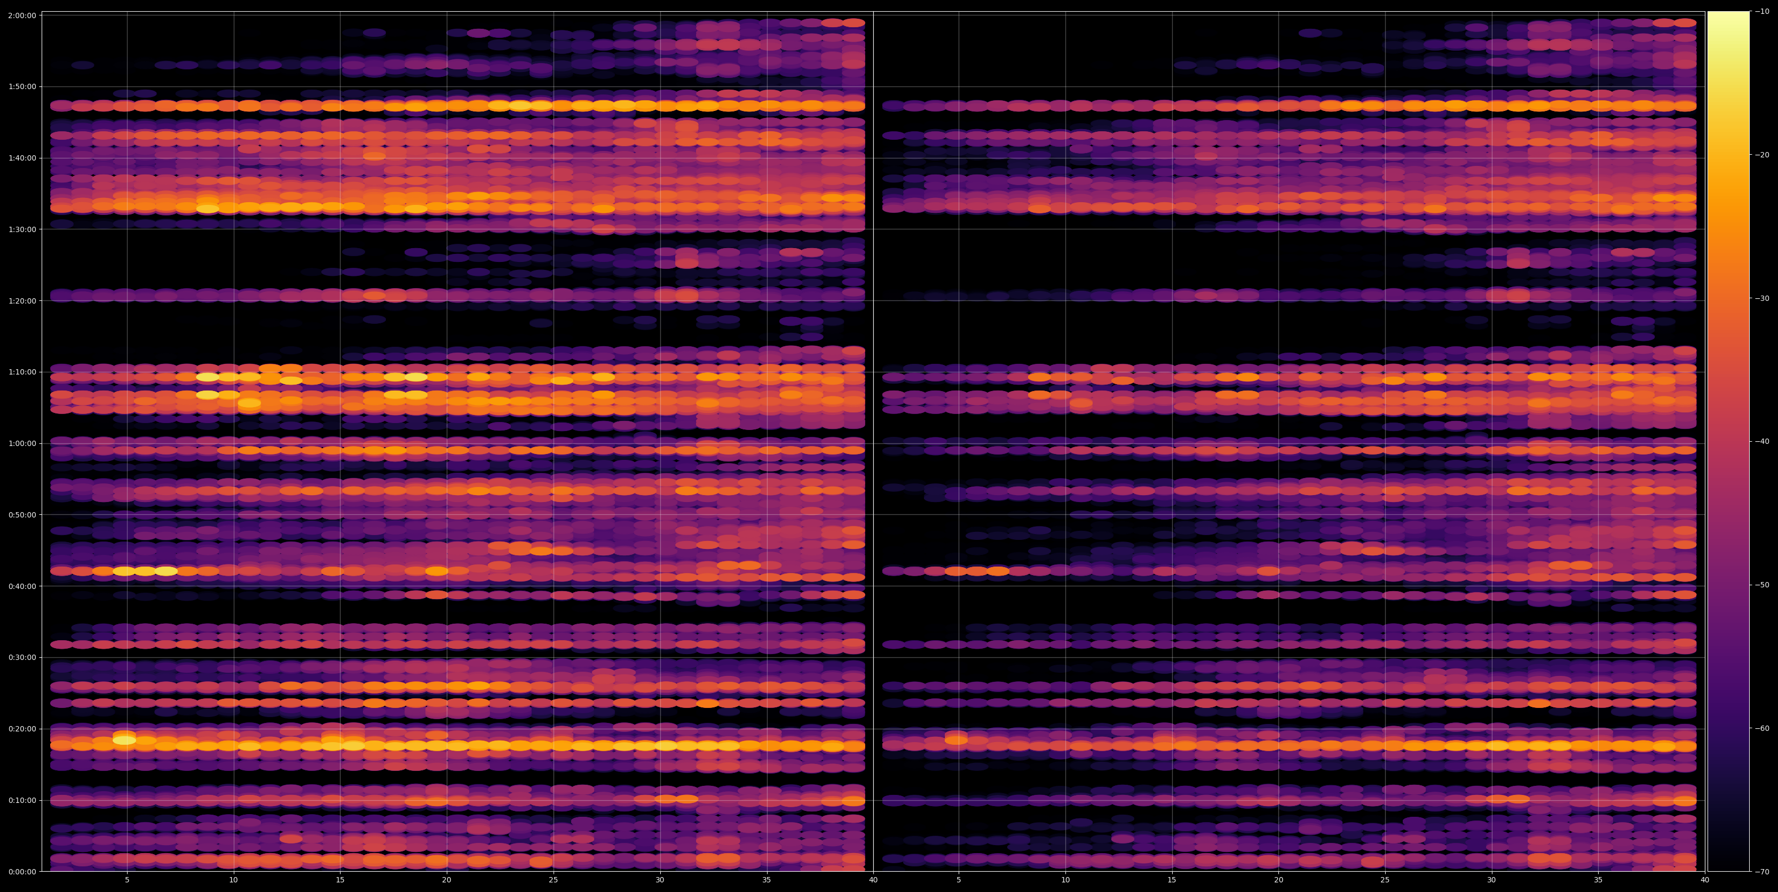Select x-axis tick "10" under the right heatmap

1065,880
